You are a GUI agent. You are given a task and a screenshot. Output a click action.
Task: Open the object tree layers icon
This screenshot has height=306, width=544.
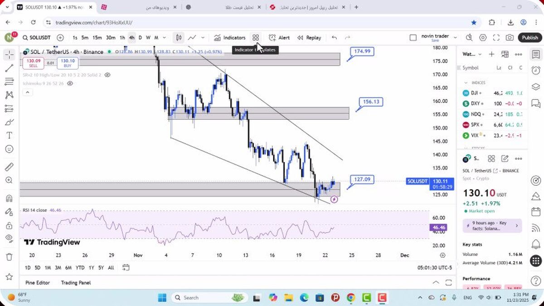click(x=536, y=86)
